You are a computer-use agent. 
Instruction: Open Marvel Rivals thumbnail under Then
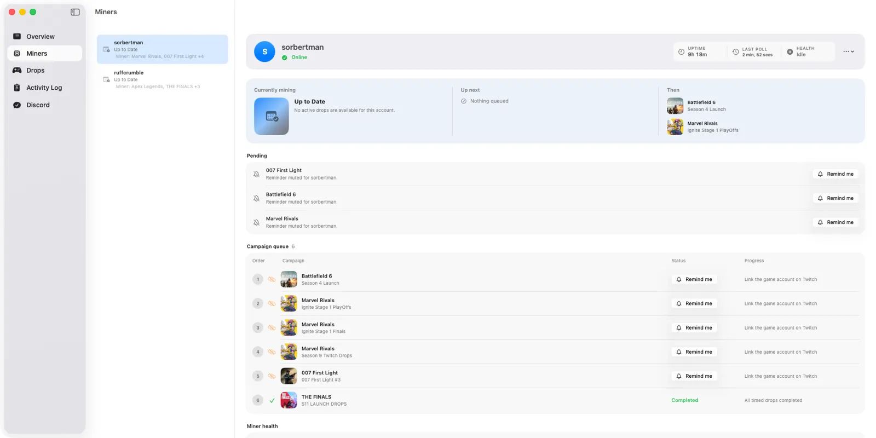pos(675,127)
